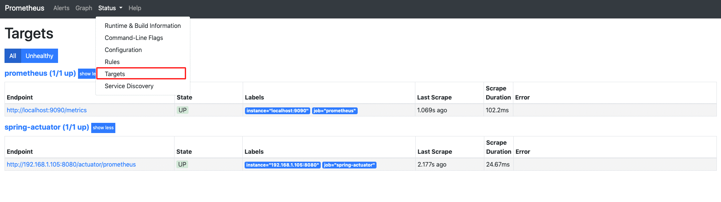
Task: Open the Status dropdown menu
Action: pyautogui.click(x=110, y=8)
